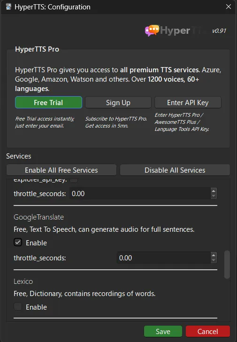
Task: Increase GoogleTranslate throttle_seconds up arrow
Action: click(214, 255)
